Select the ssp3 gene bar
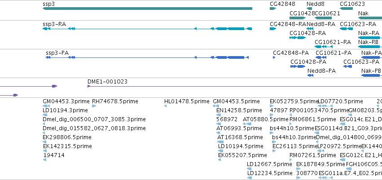The height and width of the screenshot is (180, 382). [147, 9]
